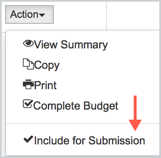
Task: Click the word Budget in the menu
Action: pyautogui.click(x=101, y=106)
